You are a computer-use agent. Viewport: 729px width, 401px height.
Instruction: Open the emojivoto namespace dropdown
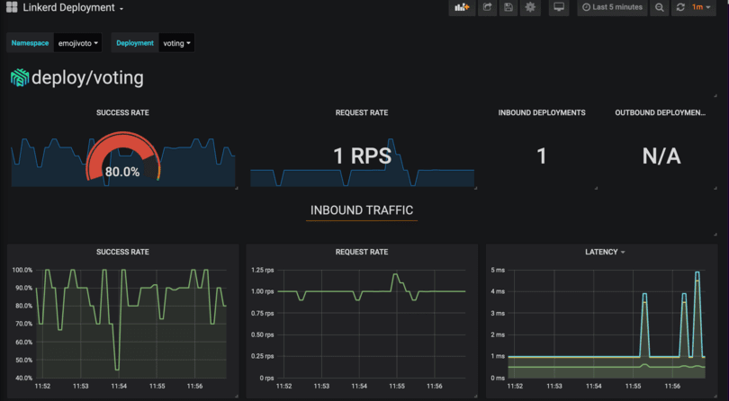77,43
